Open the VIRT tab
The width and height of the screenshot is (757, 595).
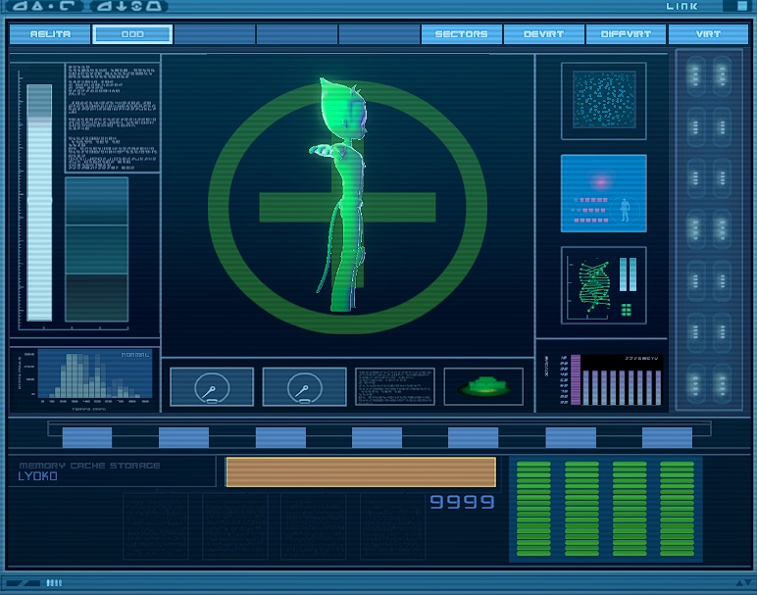[708, 34]
